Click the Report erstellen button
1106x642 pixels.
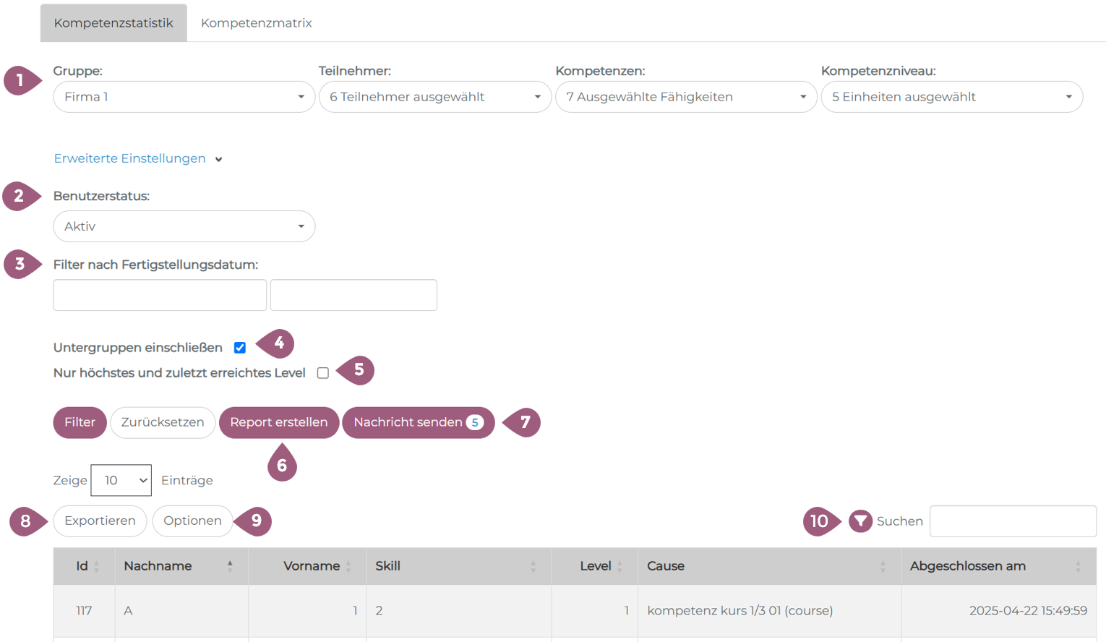coord(278,422)
